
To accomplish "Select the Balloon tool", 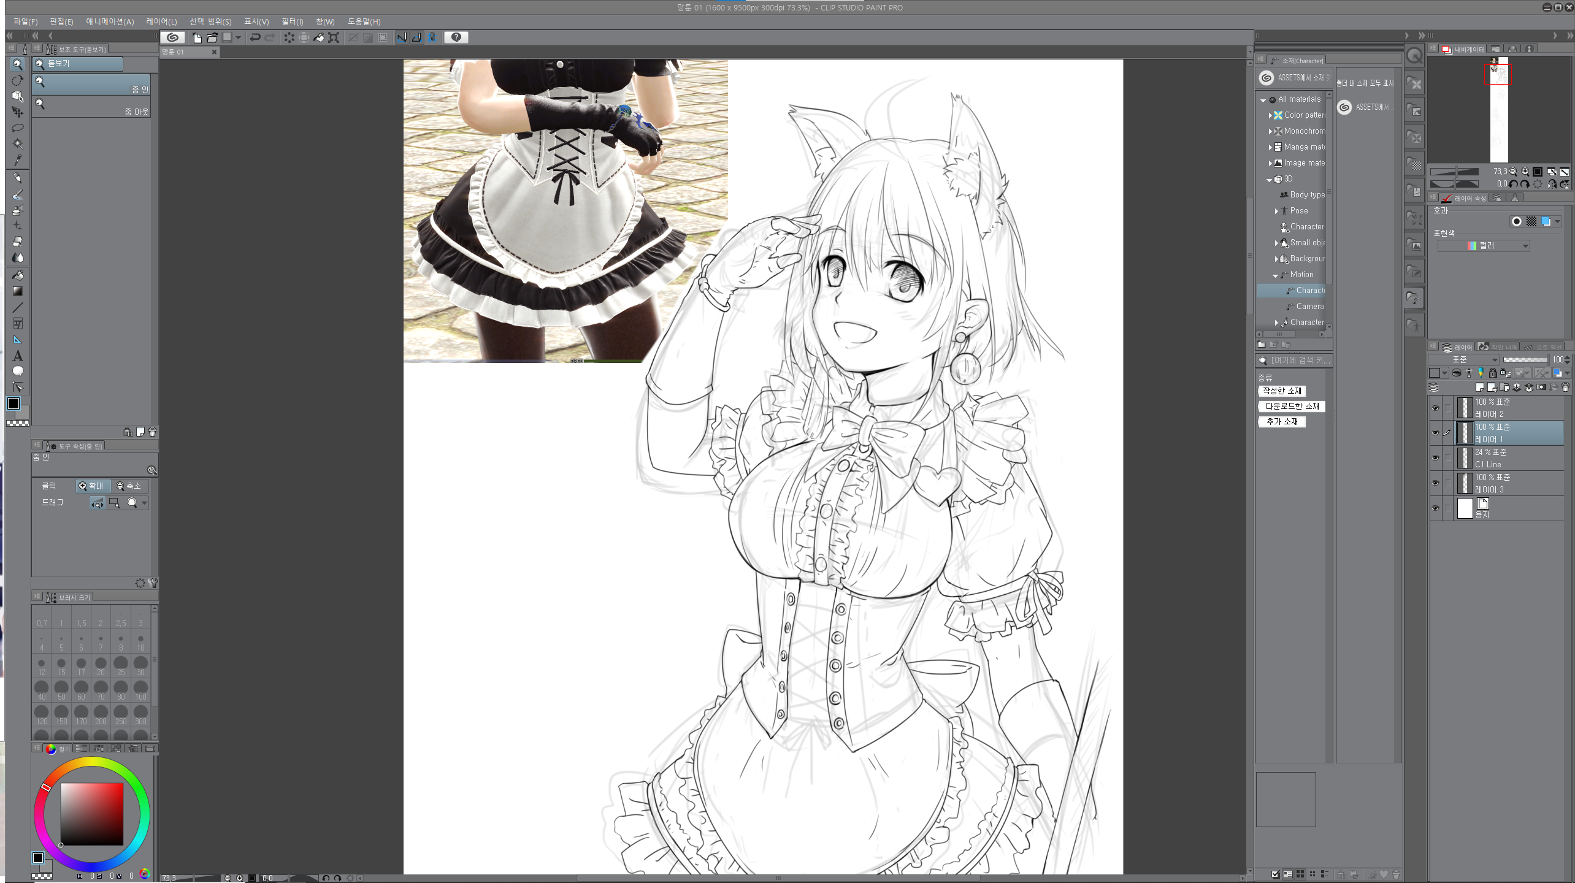I will tap(17, 371).
